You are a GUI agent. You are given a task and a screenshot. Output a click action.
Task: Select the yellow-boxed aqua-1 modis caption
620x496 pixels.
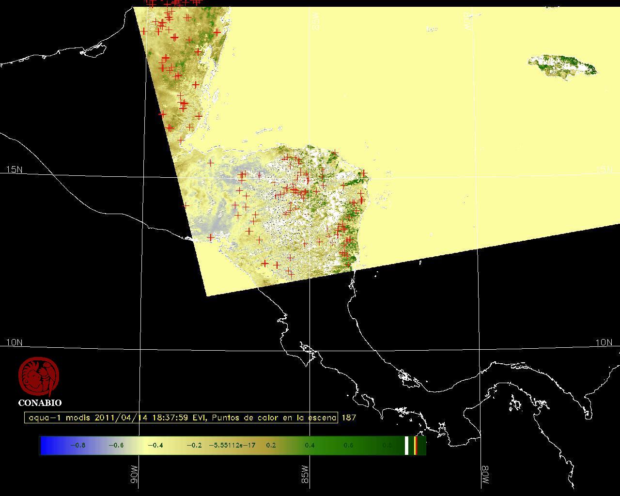point(181,418)
